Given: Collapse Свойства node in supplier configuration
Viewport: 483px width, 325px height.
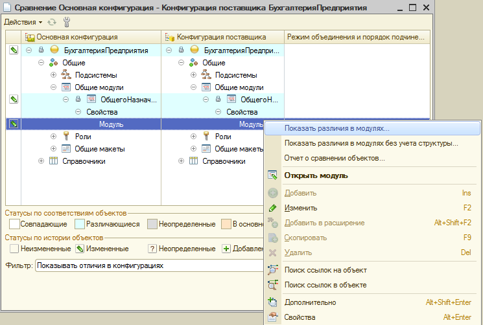Looking at the screenshot, I should [x=218, y=112].
